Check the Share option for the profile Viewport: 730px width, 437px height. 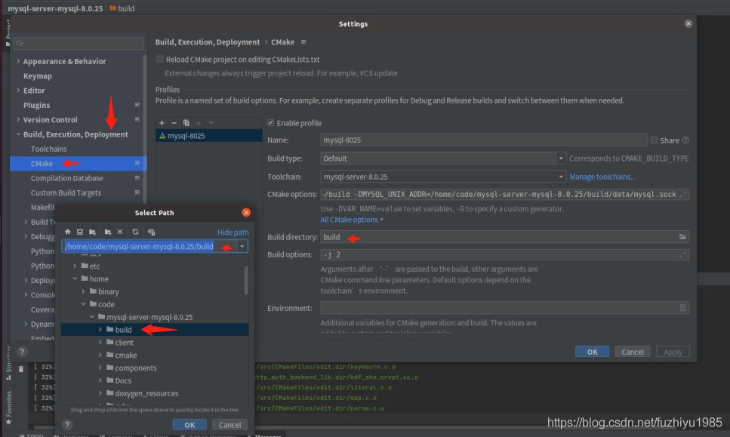(654, 140)
